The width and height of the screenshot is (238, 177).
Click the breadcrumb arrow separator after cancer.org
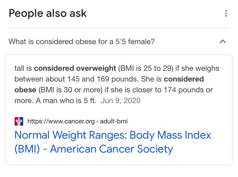click(97, 121)
